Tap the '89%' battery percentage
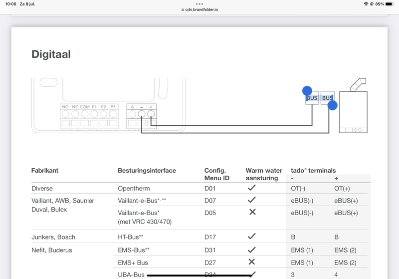Viewport: 399px width, 279px height. click(380, 4)
